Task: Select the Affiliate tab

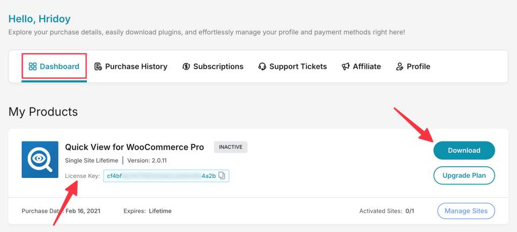Action: point(367,67)
